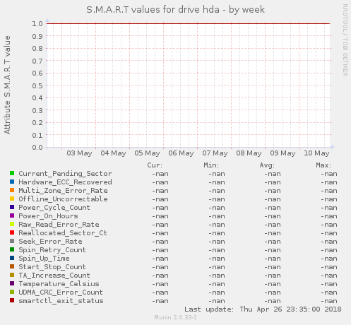Click the Spin_Retry_Count green swatch
The image size is (351, 325).
pyautogui.click(x=12, y=249)
